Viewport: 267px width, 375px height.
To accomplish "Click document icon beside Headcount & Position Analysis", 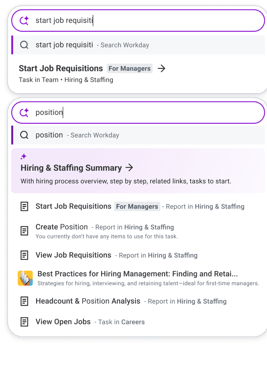I will tap(24, 301).
